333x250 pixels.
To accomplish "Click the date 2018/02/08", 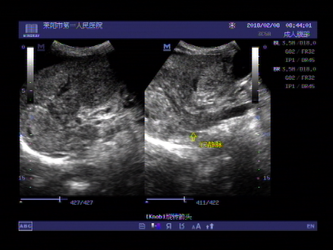I will [x=263, y=25].
